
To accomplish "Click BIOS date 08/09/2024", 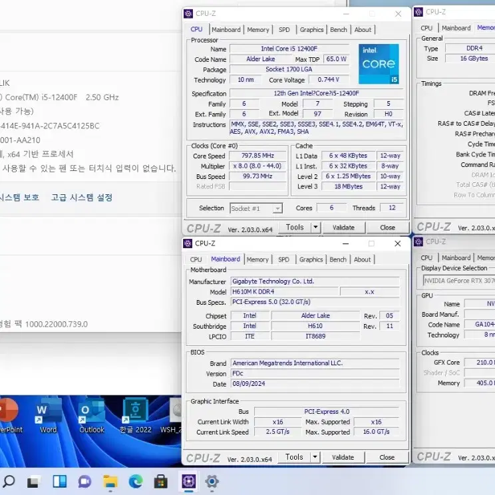I will 315,384.
